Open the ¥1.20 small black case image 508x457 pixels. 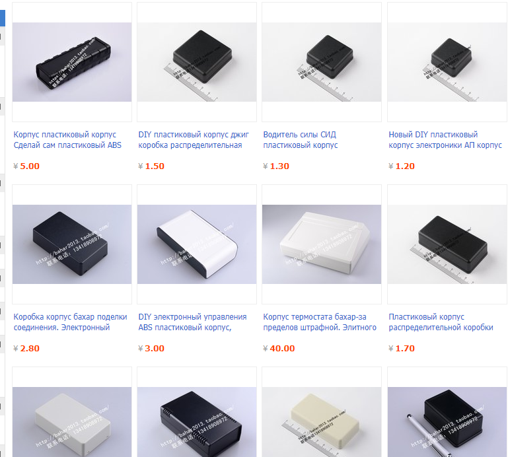coord(447,62)
